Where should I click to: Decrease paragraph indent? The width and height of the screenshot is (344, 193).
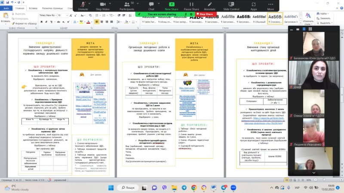119,15
